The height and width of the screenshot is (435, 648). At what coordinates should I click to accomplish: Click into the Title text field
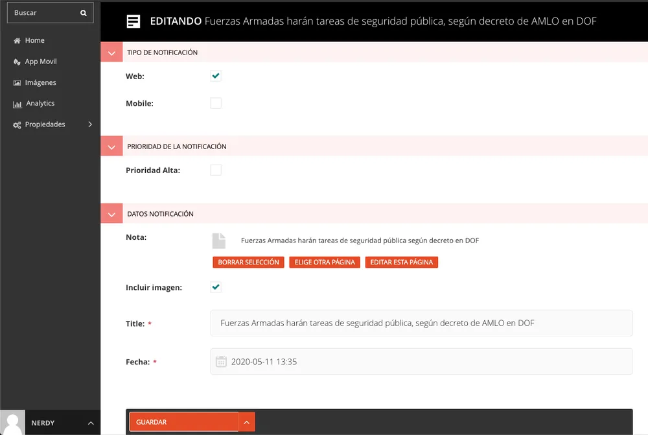coord(422,323)
